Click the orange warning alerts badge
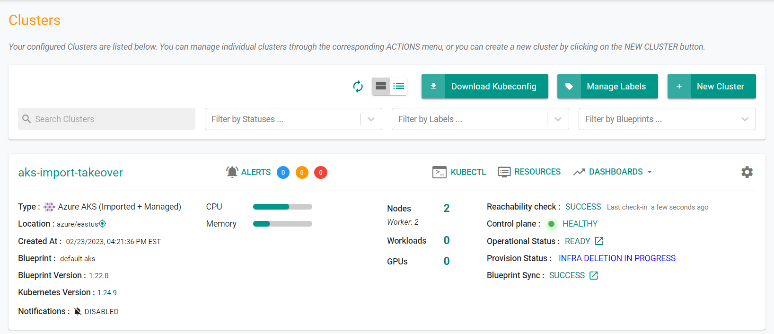 (302, 172)
